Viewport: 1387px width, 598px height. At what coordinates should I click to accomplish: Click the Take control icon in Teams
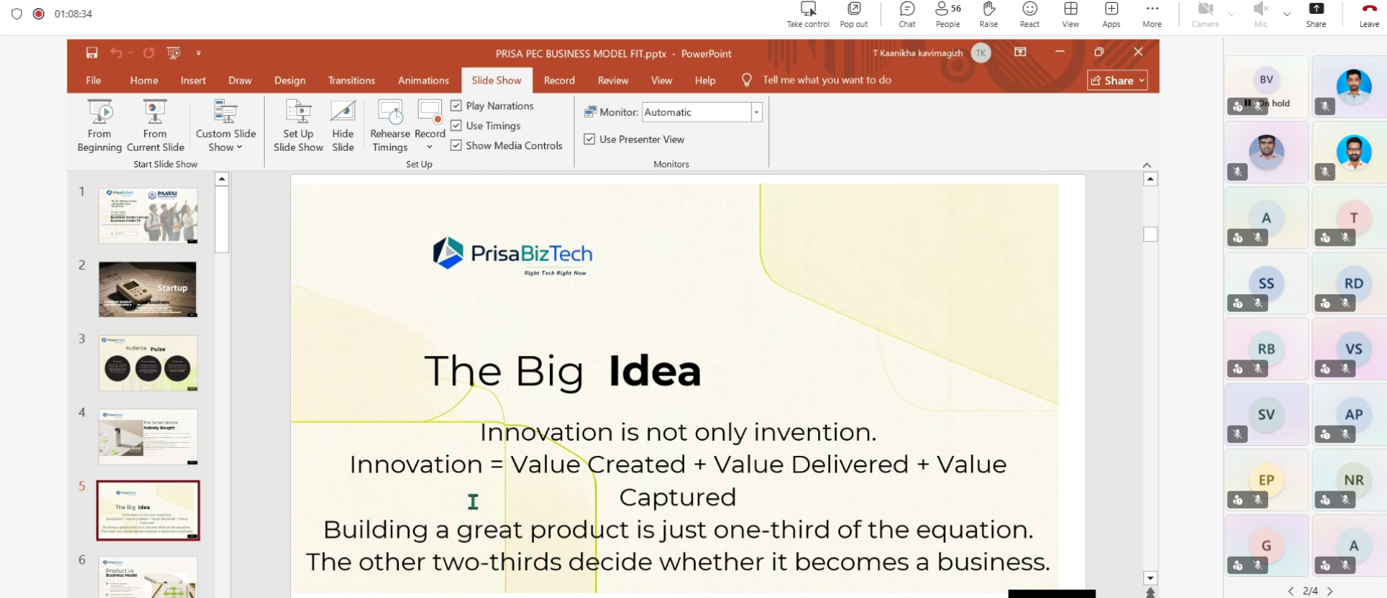point(808,9)
